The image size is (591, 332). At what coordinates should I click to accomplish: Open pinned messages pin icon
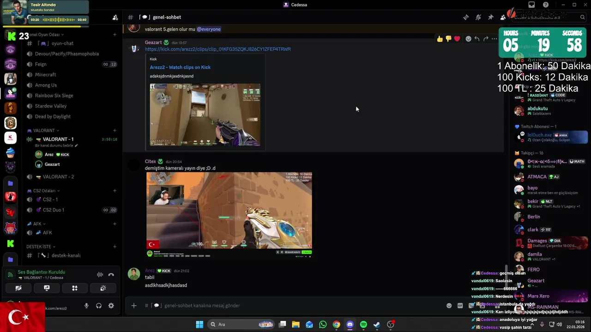(491, 17)
